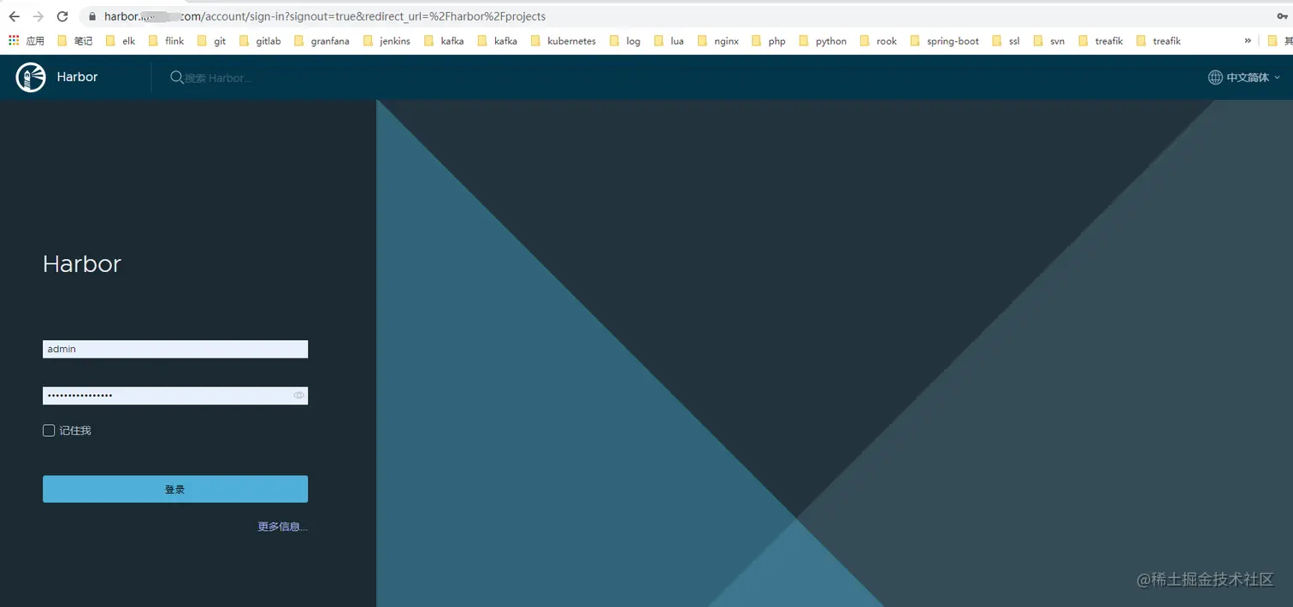
Task: Click the admin username field
Action: pyautogui.click(x=175, y=349)
